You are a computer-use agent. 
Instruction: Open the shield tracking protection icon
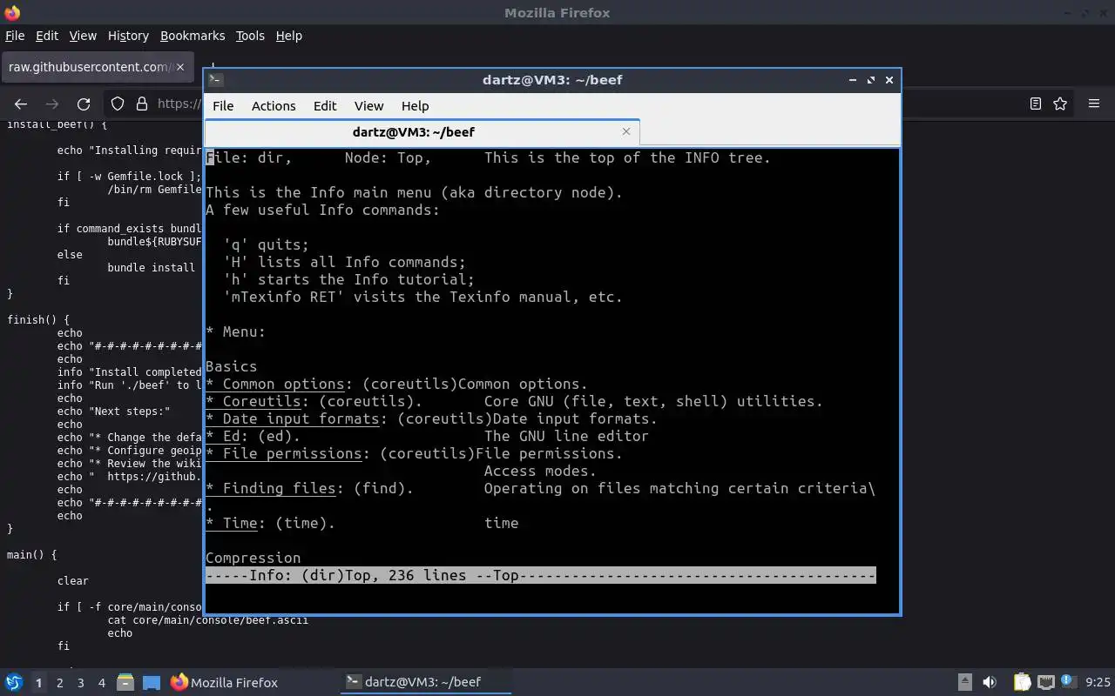(118, 104)
